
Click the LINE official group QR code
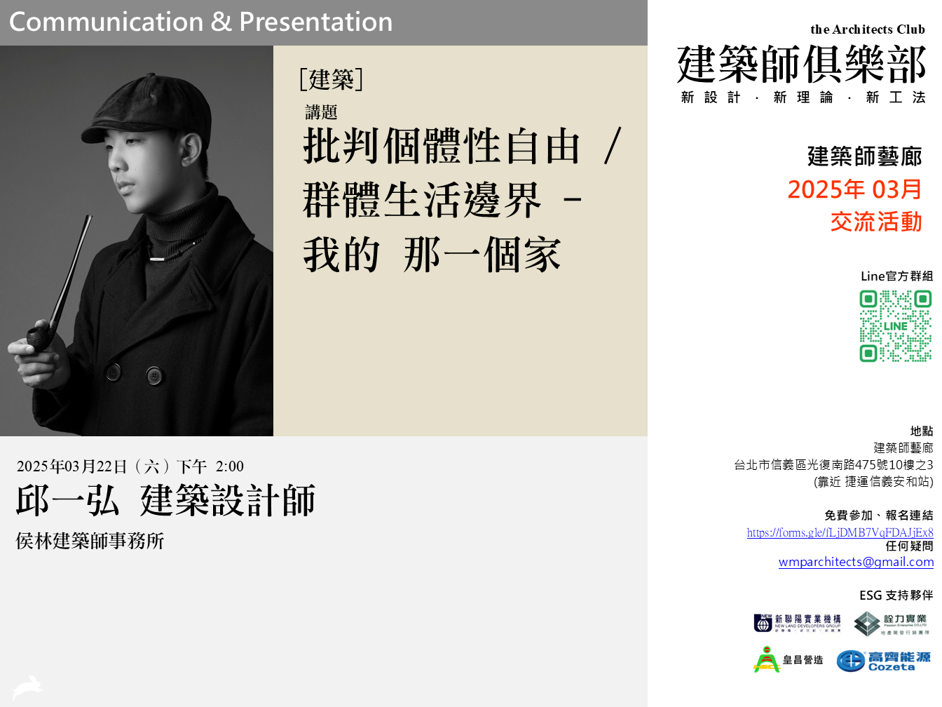(x=895, y=326)
